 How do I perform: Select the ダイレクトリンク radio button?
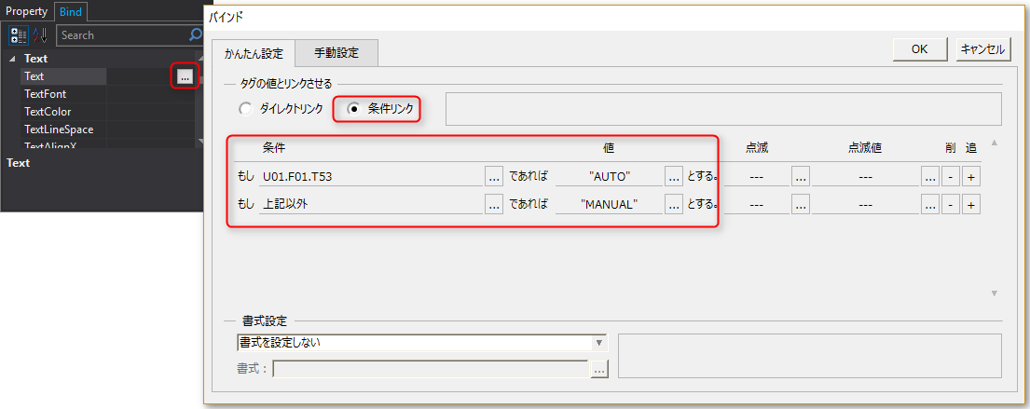coord(246,109)
